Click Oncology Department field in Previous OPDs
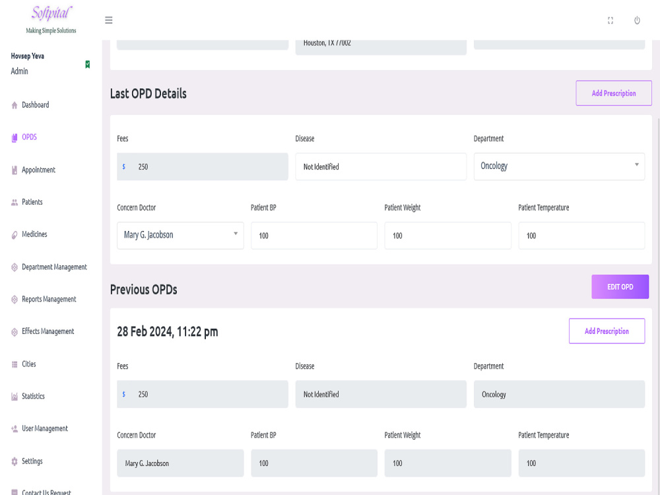This screenshot has height=495, width=660. point(559,394)
